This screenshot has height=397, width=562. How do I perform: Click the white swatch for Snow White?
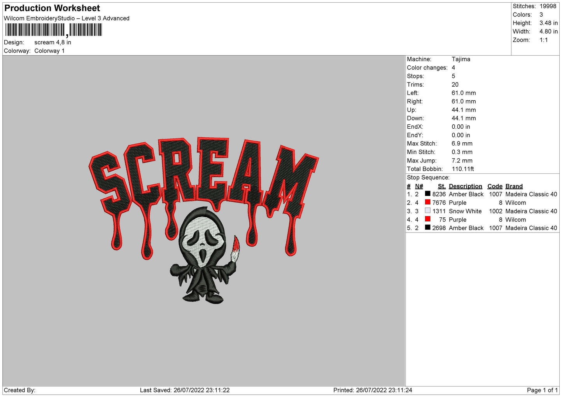click(x=427, y=210)
